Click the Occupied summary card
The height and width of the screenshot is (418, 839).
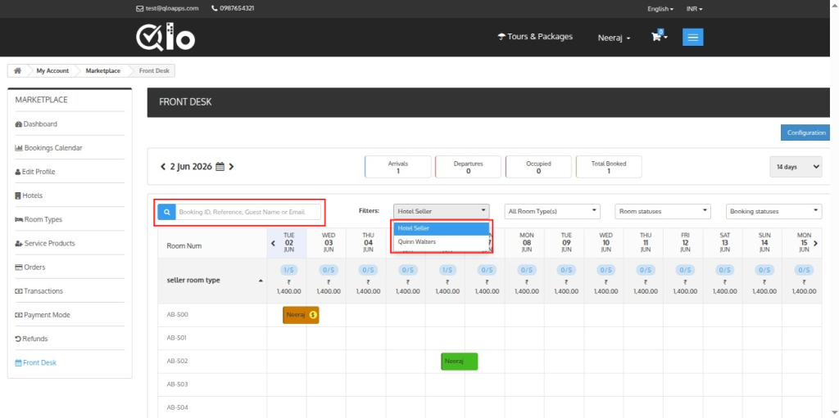[538, 167]
